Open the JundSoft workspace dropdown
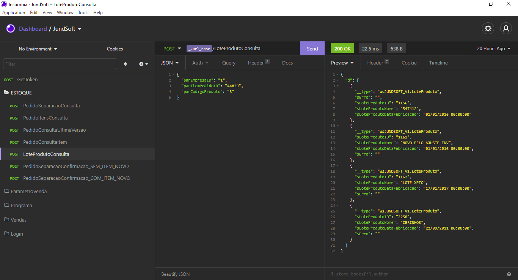 [x=67, y=29]
